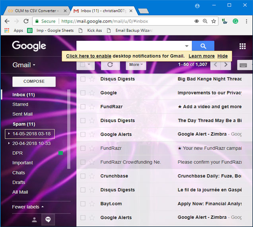Click the secure lock icon in the address bar
This screenshot has height=227, width=253.
pos(37,21)
